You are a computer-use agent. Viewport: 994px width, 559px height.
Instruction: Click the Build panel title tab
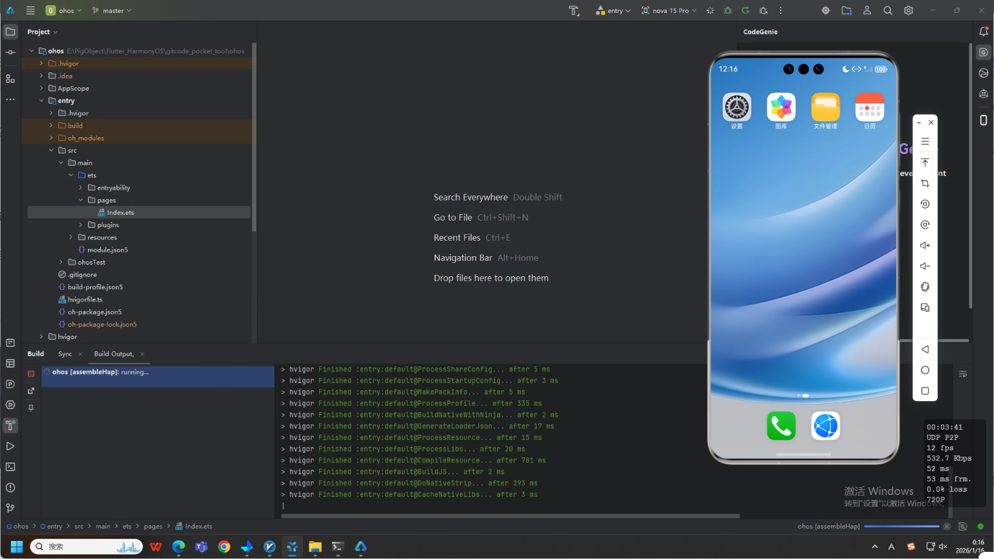coord(36,354)
